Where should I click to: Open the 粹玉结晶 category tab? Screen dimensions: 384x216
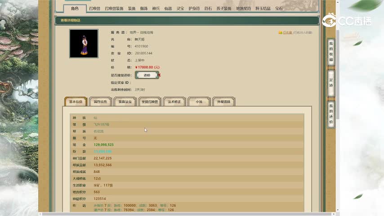pos(263,9)
